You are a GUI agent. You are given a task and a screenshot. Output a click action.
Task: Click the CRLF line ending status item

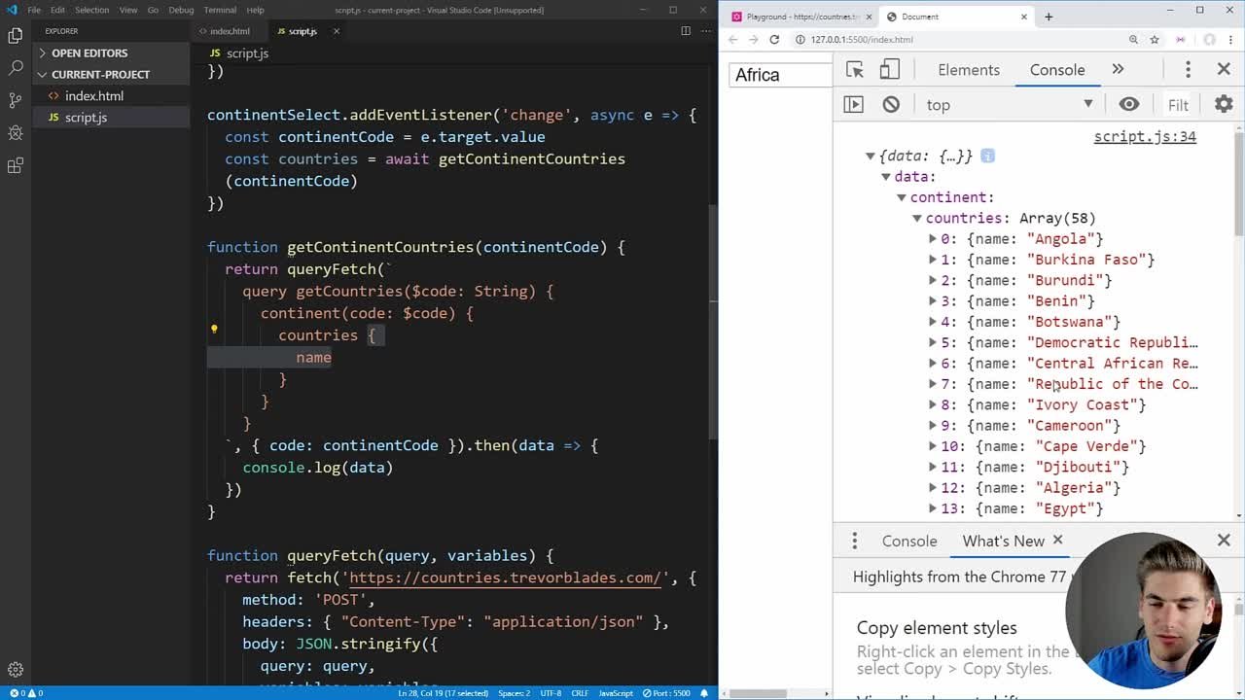[x=580, y=693]
